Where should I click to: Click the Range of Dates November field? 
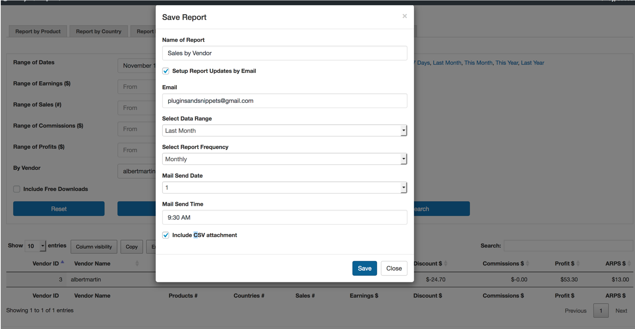(137, 66)
